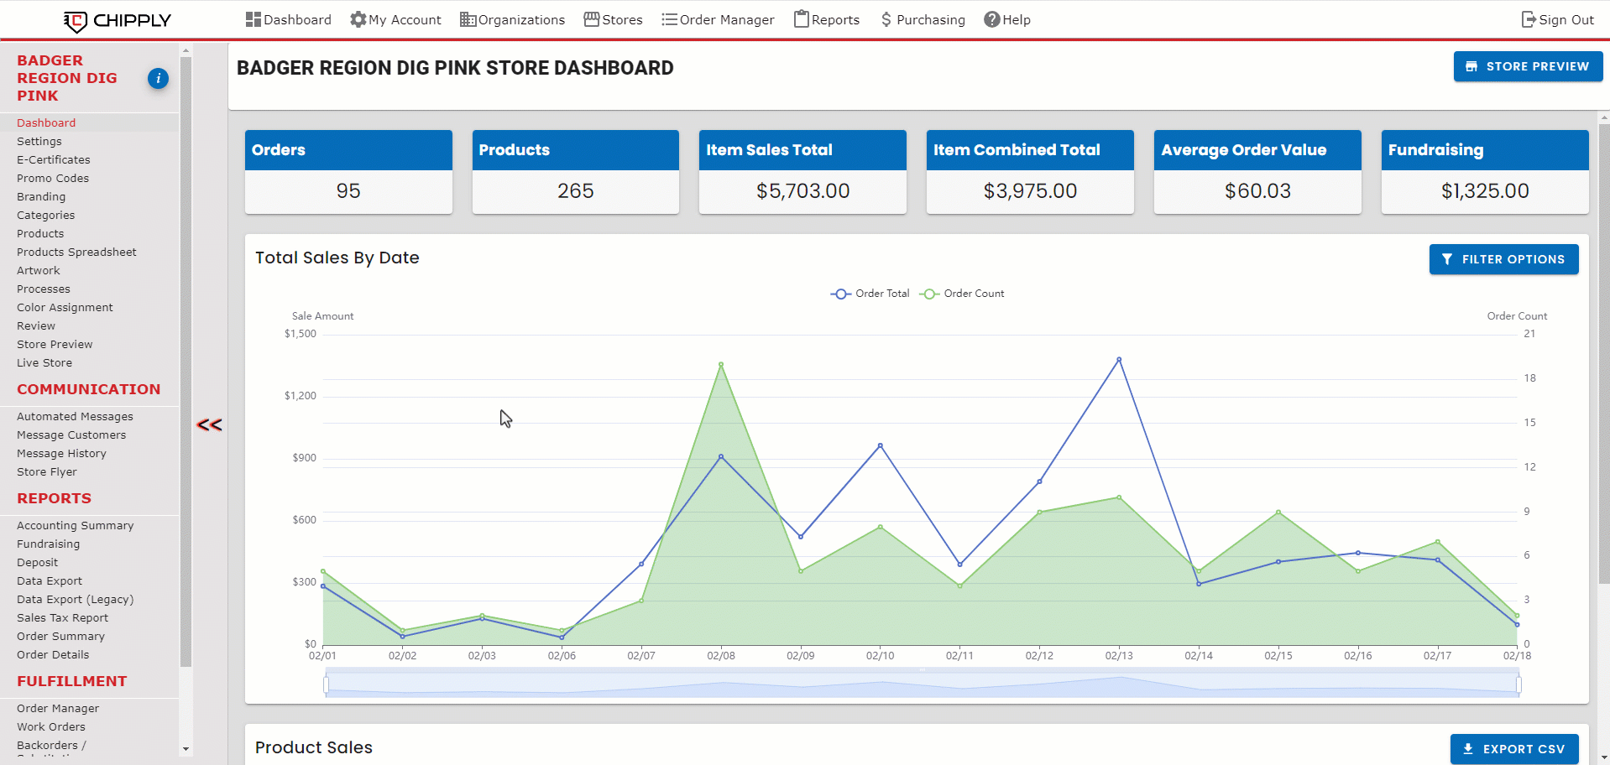This screenshot has width=1610, height=765.
Task: Click the My Account gear icon
Action: [x=358, y=19]
